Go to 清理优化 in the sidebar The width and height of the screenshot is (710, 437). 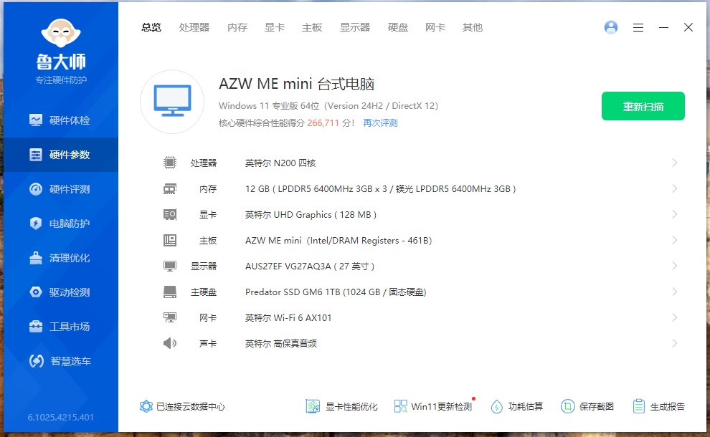click(x=60, y=258)
